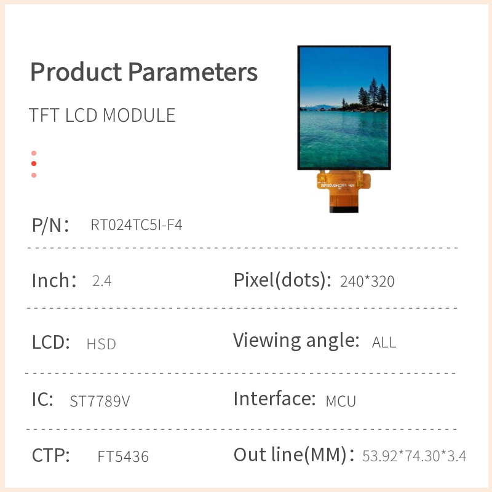Select the outline dimensions 53.92*74.30*3.4
492x492 pixels.
tap(415, 456)
